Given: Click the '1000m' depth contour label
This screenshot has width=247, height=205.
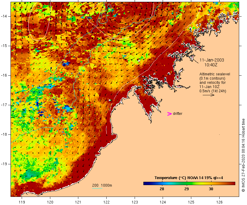Looking at the screenshot, I should click(107, 185).
